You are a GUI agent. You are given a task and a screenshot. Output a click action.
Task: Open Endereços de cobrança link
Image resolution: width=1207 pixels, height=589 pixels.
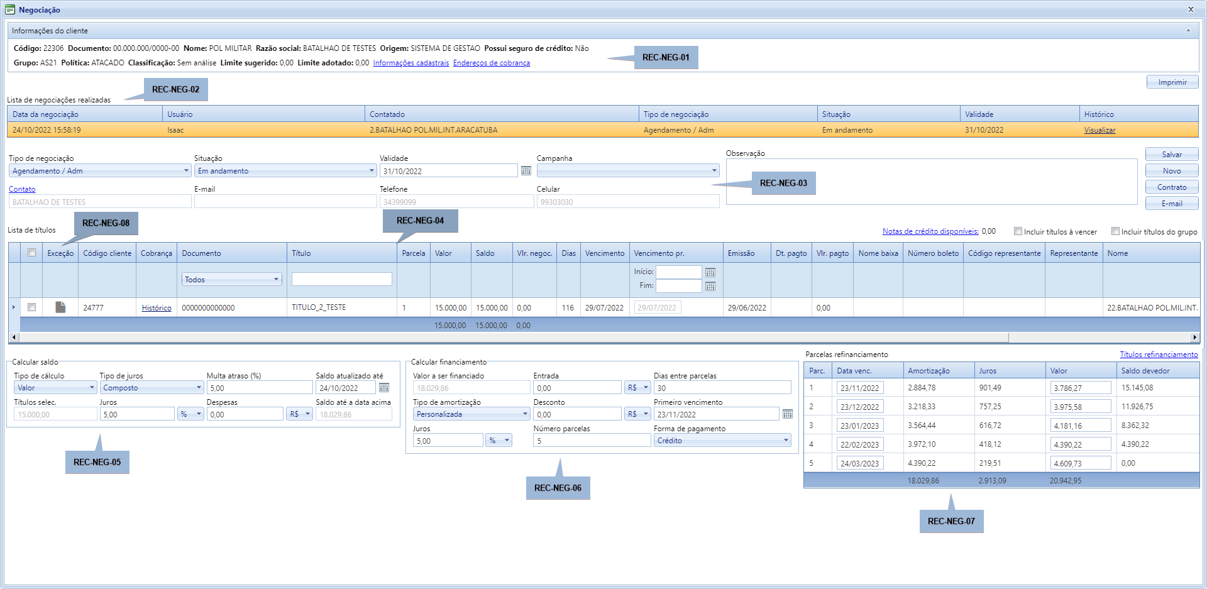click(x=492, y=63)
